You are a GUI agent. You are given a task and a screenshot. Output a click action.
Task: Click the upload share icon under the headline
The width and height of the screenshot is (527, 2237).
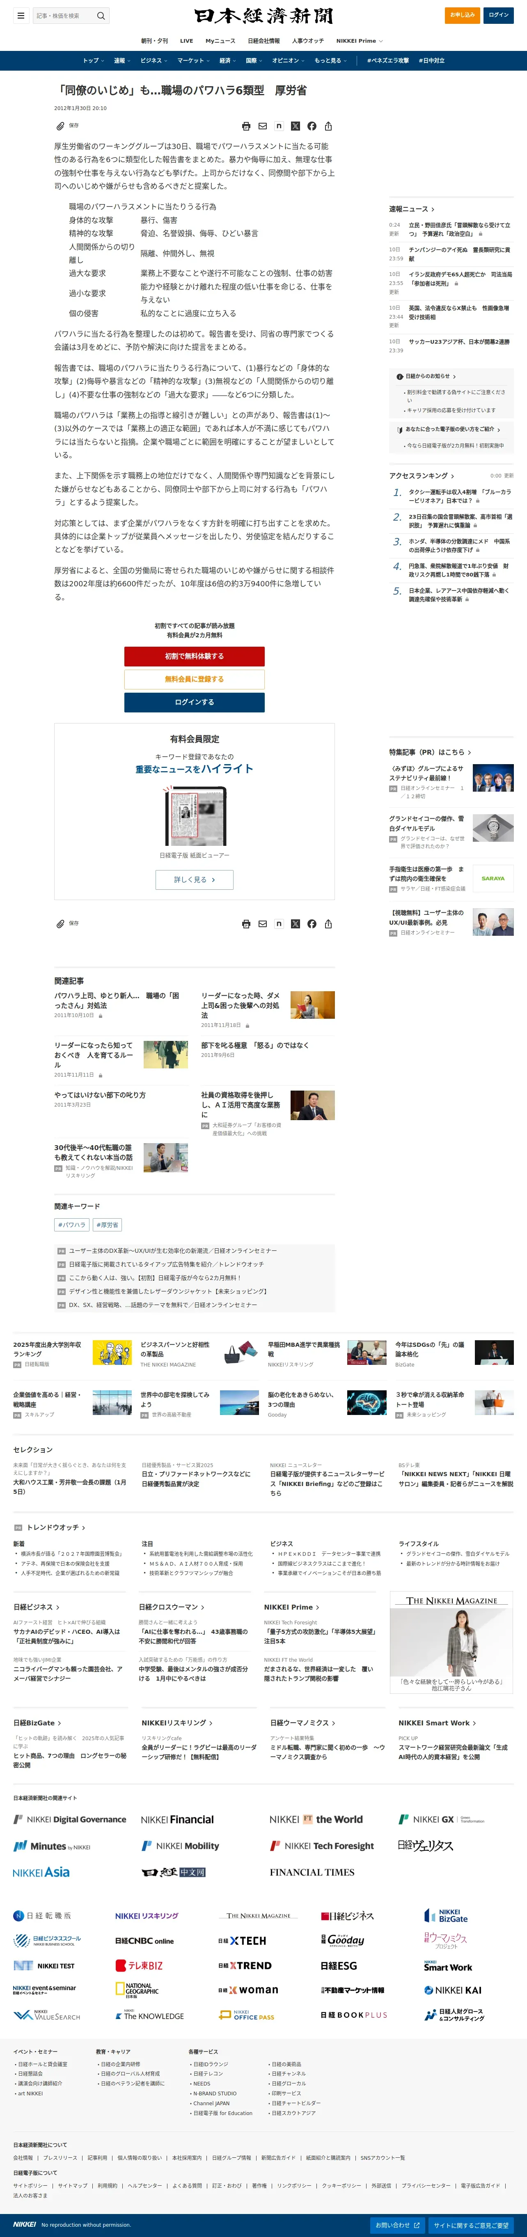(328, 126)
